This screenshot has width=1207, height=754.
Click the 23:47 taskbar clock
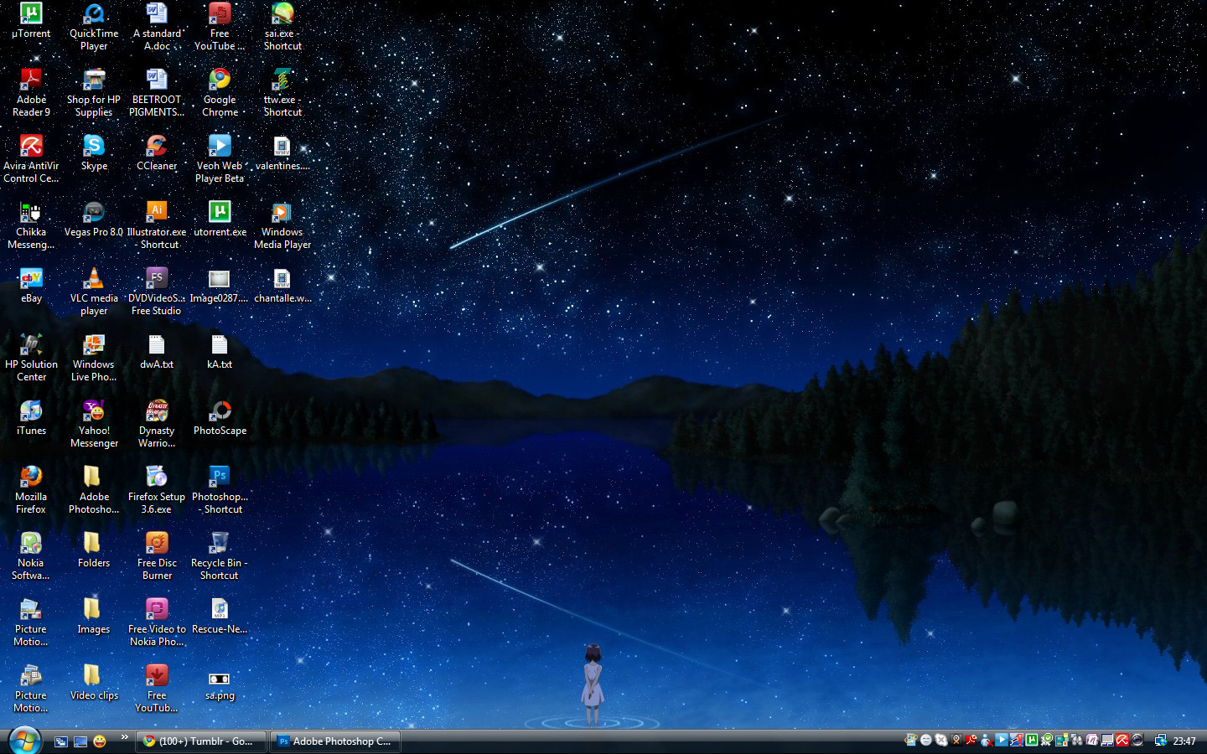coord(1184,741)
